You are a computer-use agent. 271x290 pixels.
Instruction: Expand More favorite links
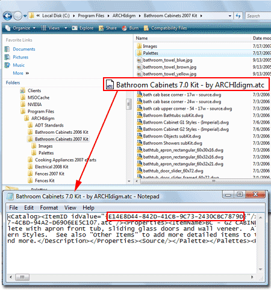(x=20, y=73)
